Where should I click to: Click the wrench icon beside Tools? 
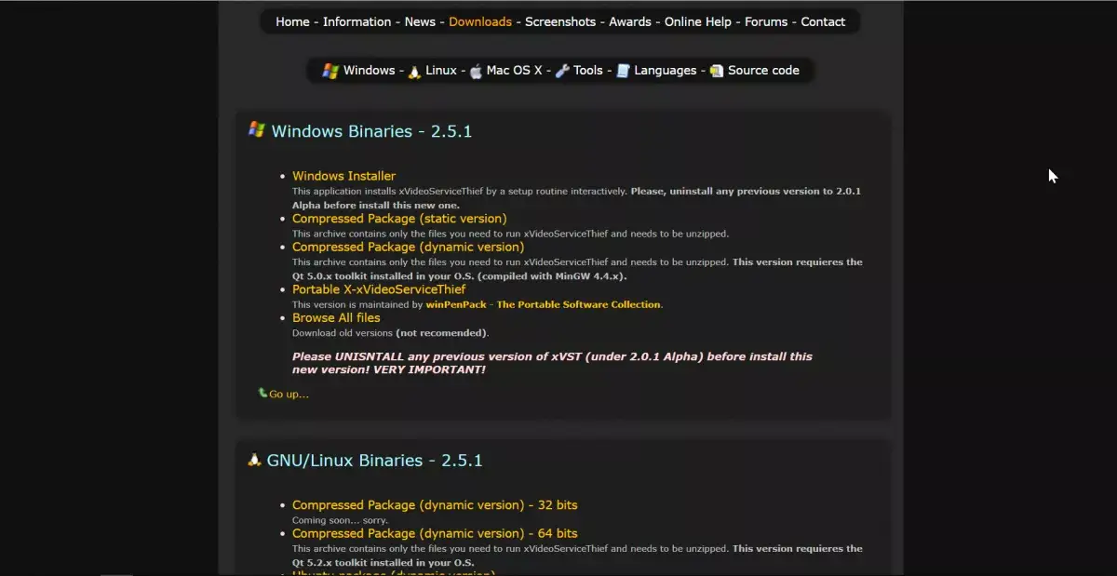coord(562,71)
